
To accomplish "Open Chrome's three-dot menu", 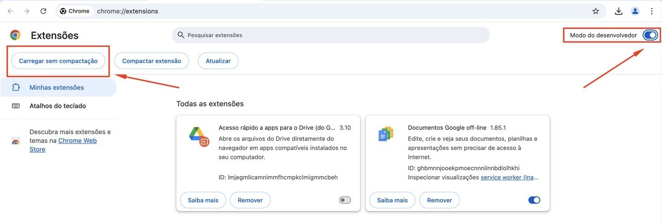I will [x=652, y=11].
